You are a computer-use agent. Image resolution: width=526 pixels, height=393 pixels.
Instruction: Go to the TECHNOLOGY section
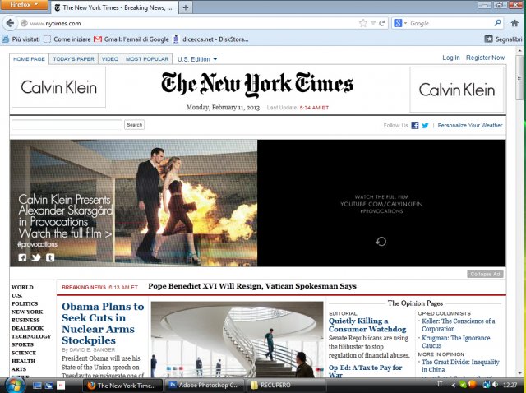click(31, 336)
